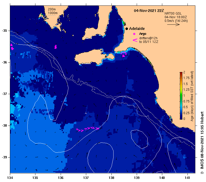Click the 200m depth contour label
Viewport: 206px width, 182px height.
pos(52,9)
